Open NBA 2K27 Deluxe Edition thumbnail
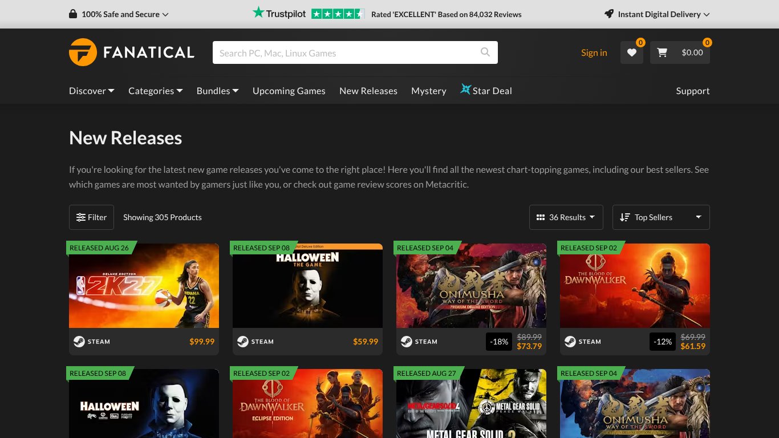The image size is (779, 438). click(144, 286)
